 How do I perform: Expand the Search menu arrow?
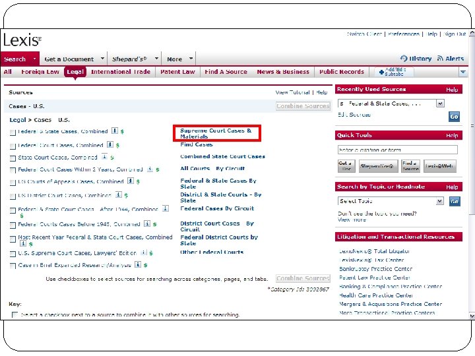pyautogui.click(x=35, y=59)
